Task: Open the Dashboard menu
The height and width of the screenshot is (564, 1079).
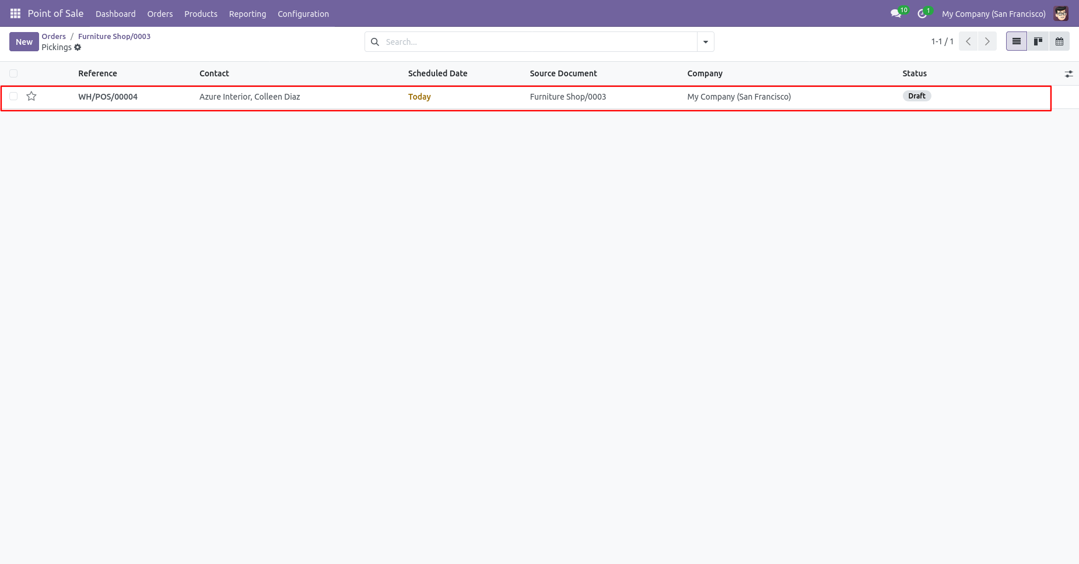Action: (x=115, y=13)
